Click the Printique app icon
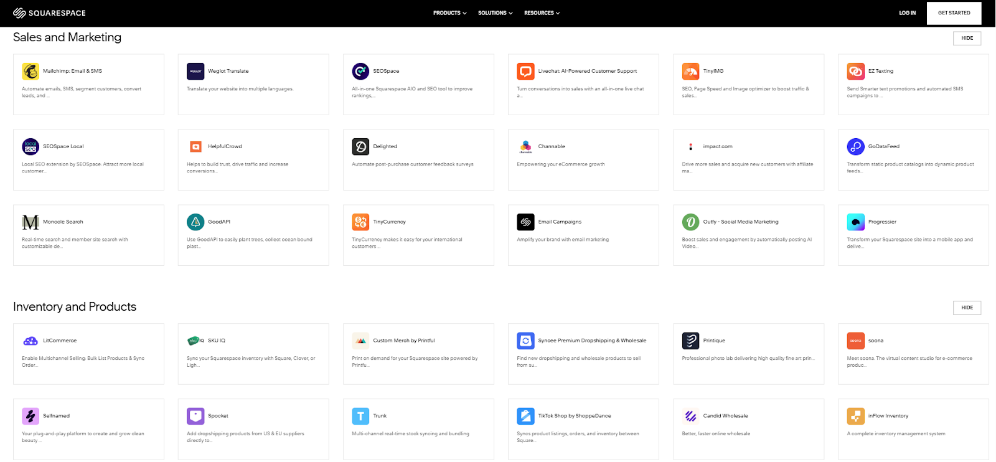The image size is (996, 462). pos(690,341)
